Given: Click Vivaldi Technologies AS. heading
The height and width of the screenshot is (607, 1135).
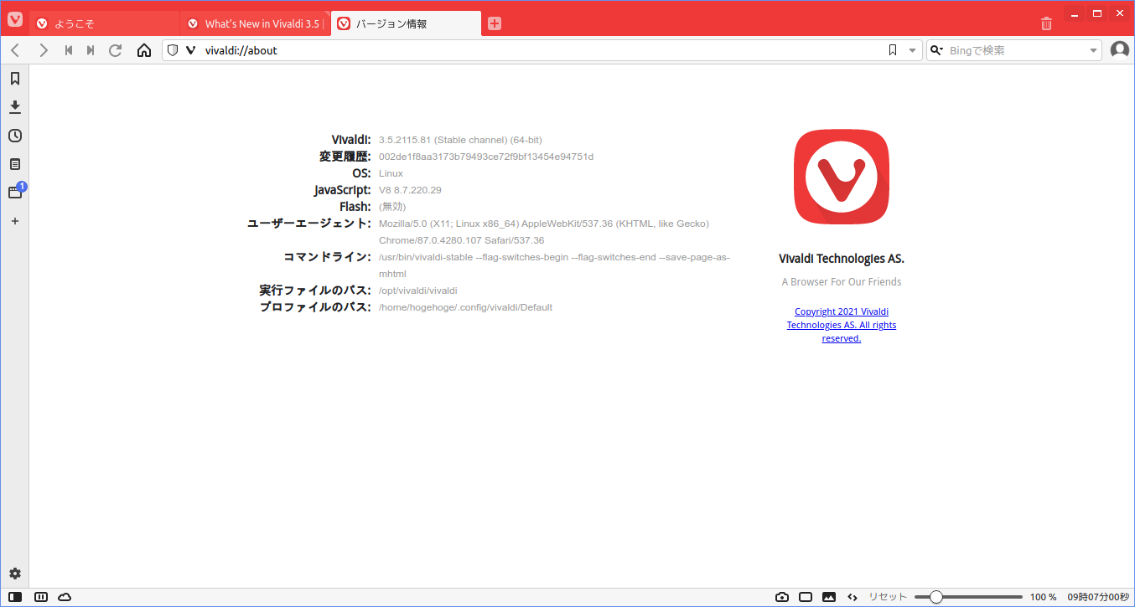Looking at the screenshot, I should point(842,259).
